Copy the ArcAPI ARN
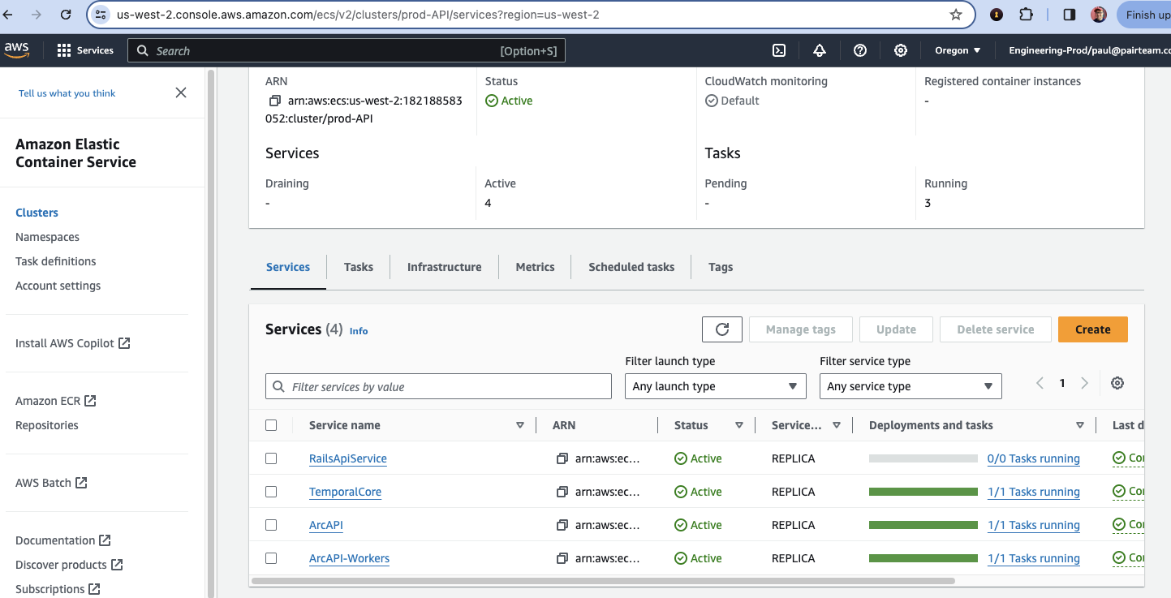 click(x=562, y=525)
